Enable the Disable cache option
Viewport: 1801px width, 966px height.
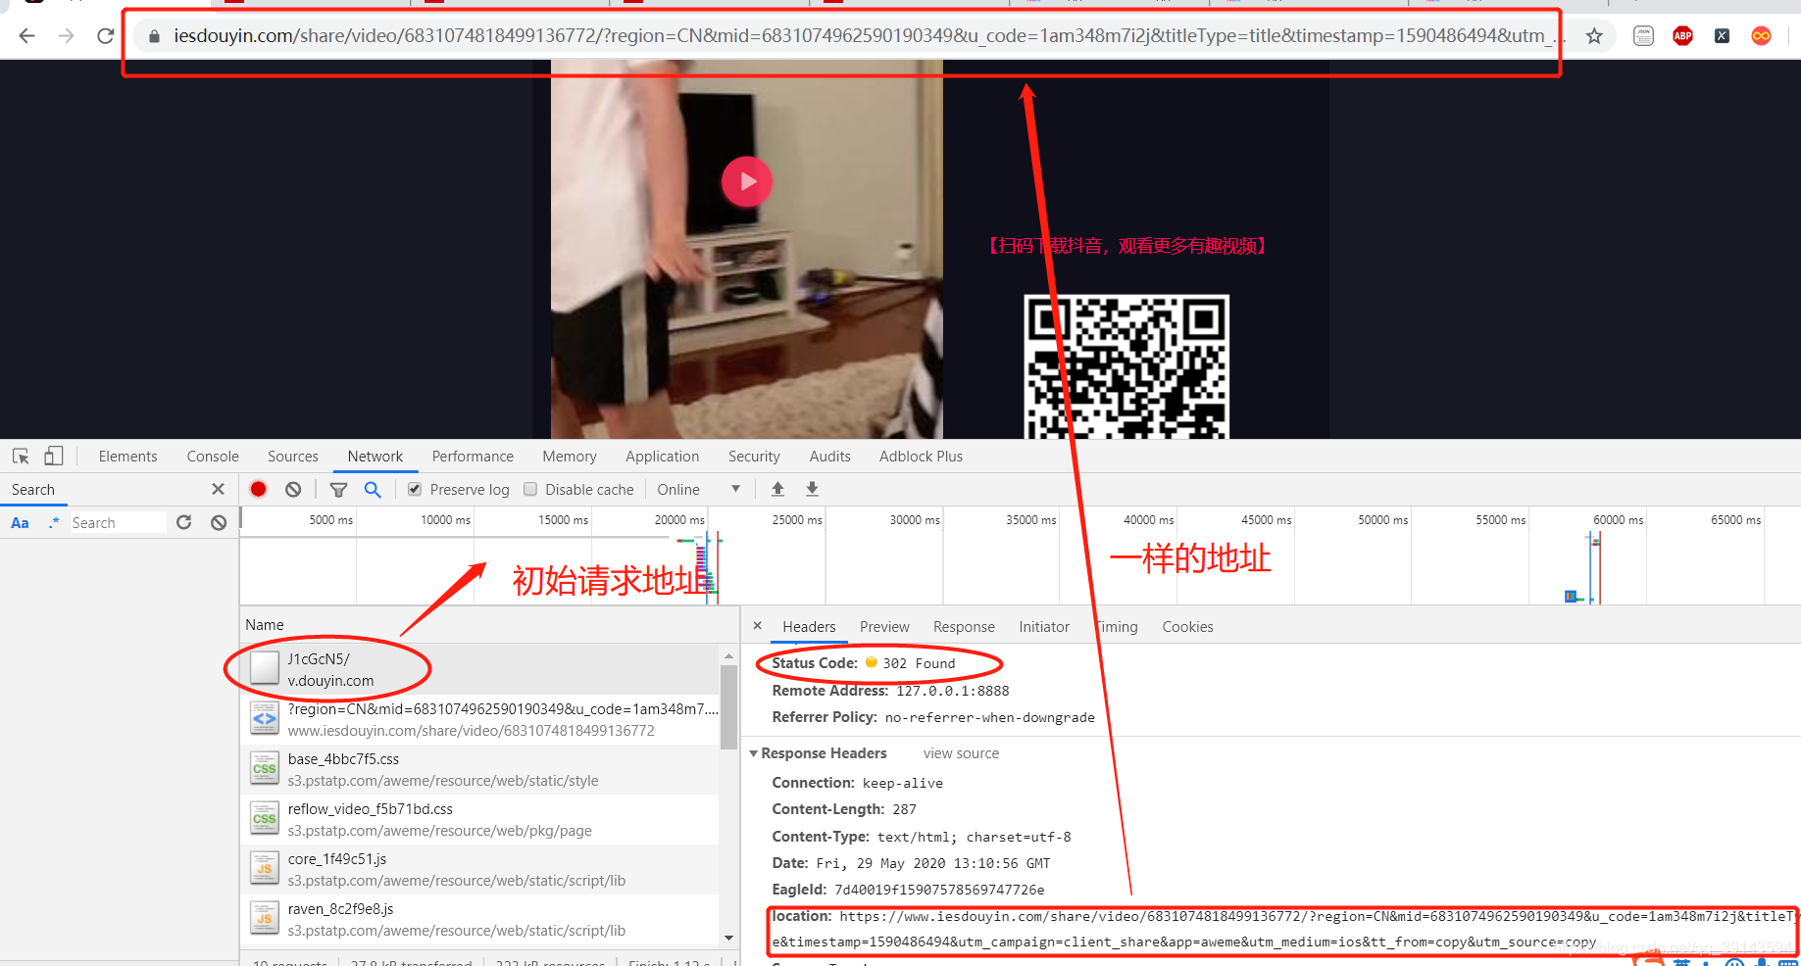click(529, 489)
